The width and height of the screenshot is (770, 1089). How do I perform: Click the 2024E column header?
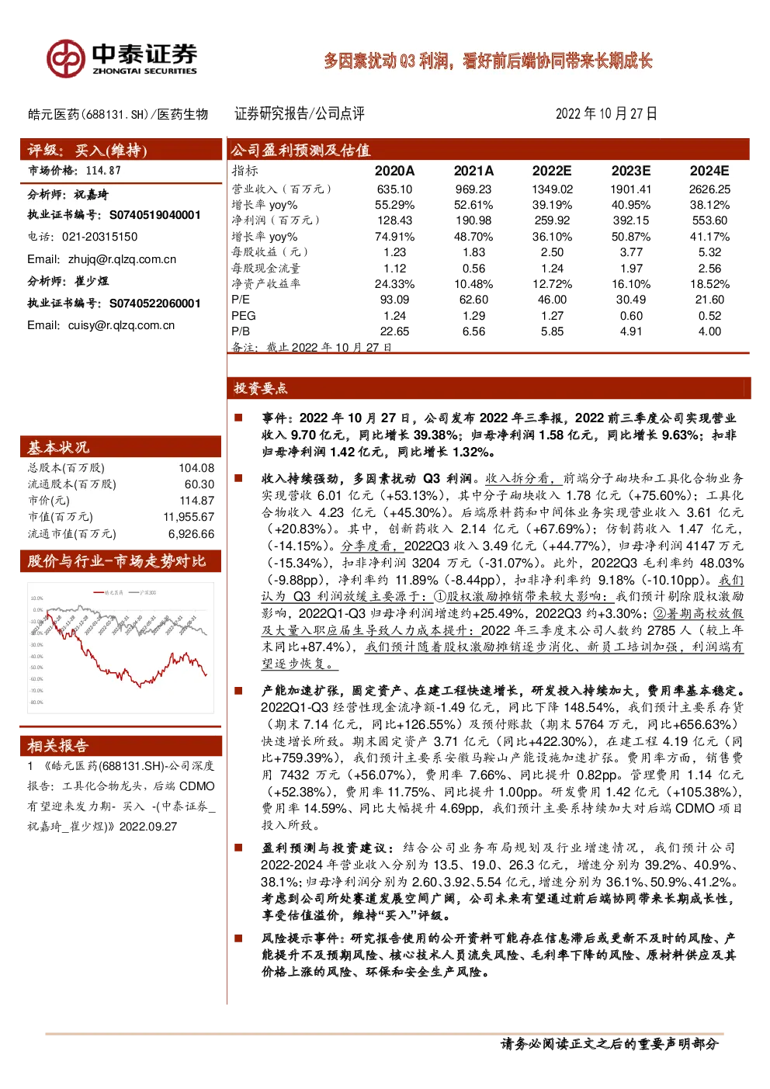coord(709,171)
